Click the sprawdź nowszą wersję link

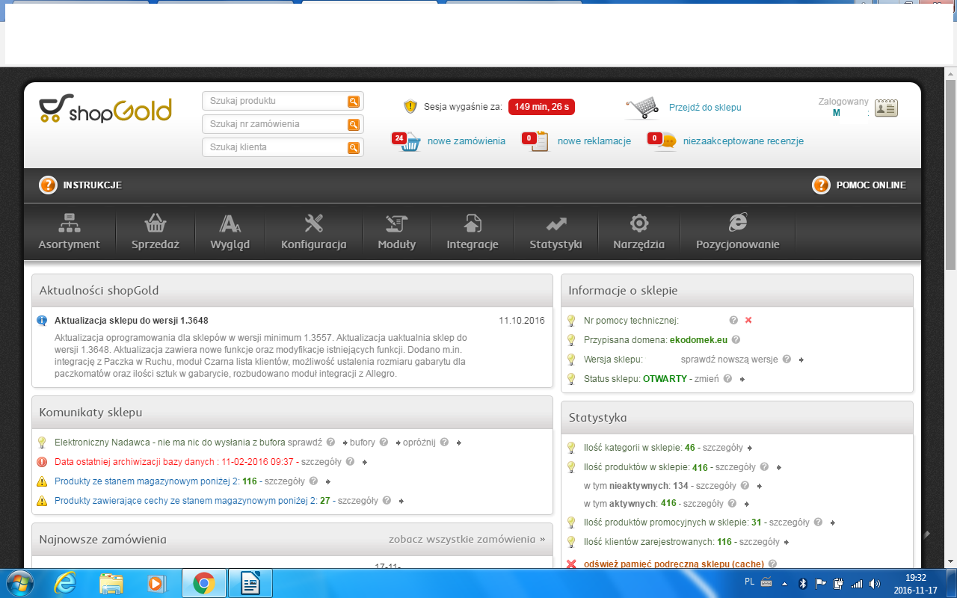point(729,360)
